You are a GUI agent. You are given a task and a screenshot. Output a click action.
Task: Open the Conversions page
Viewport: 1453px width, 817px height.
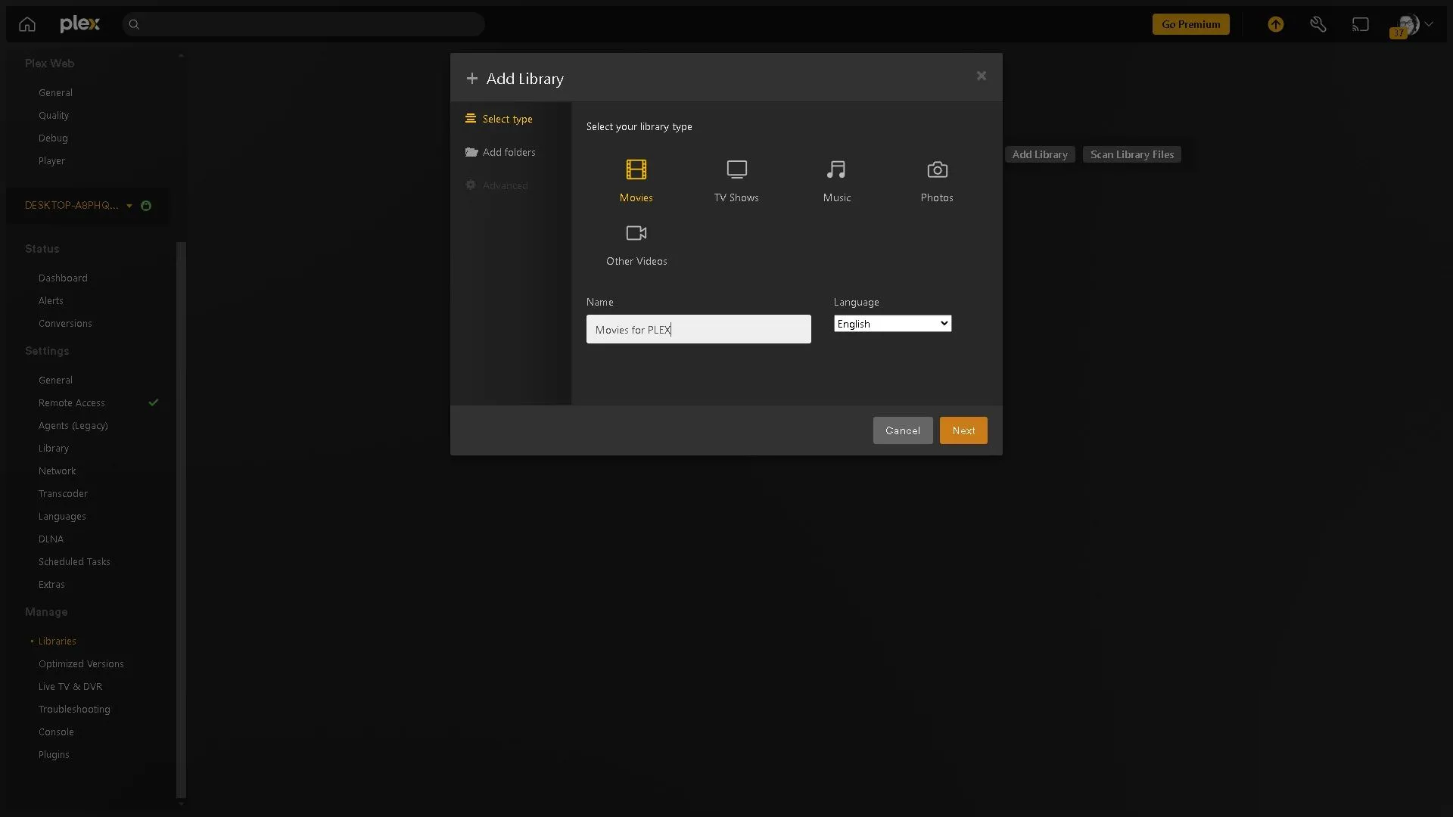pos(65,323)
